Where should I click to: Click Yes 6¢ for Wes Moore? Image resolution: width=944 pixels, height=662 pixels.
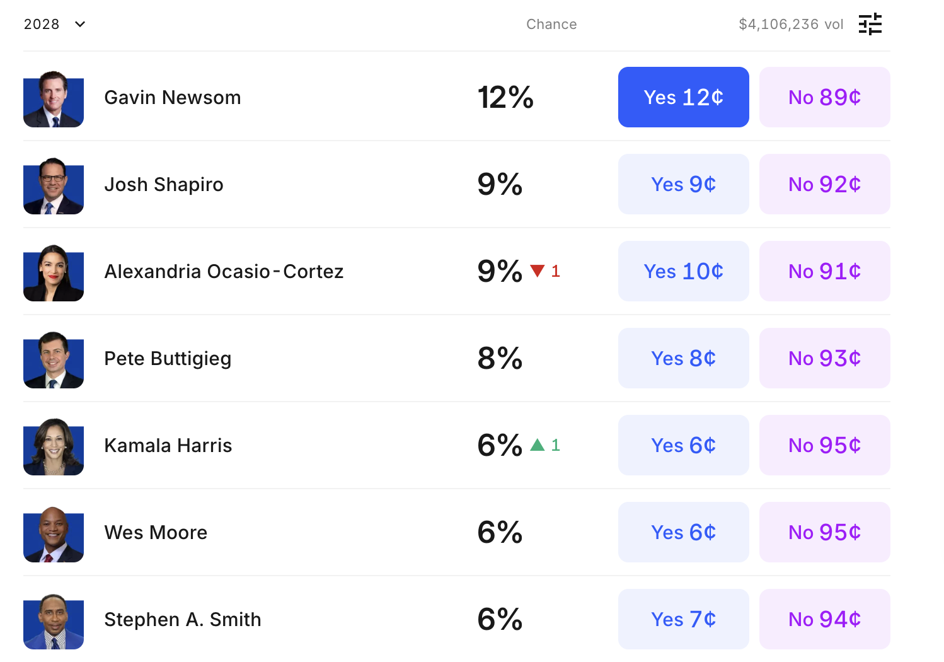(683, 532)
